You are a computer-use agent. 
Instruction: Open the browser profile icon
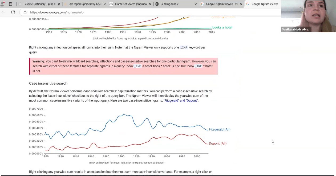click(2, 4)
